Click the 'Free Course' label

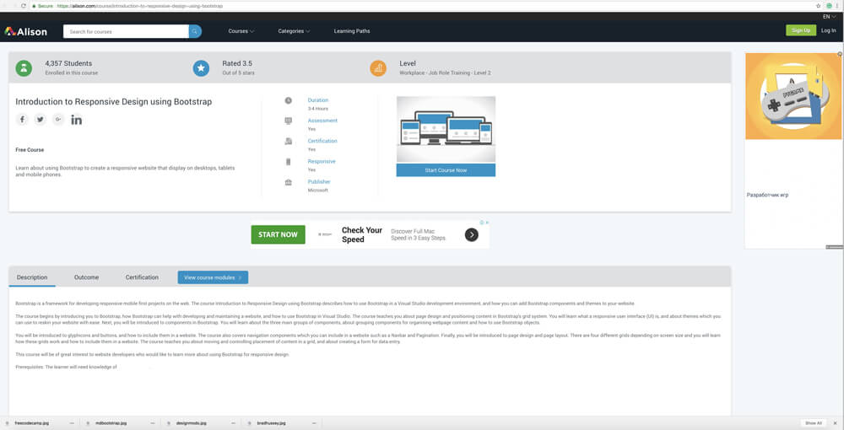(x=30, y=150)
